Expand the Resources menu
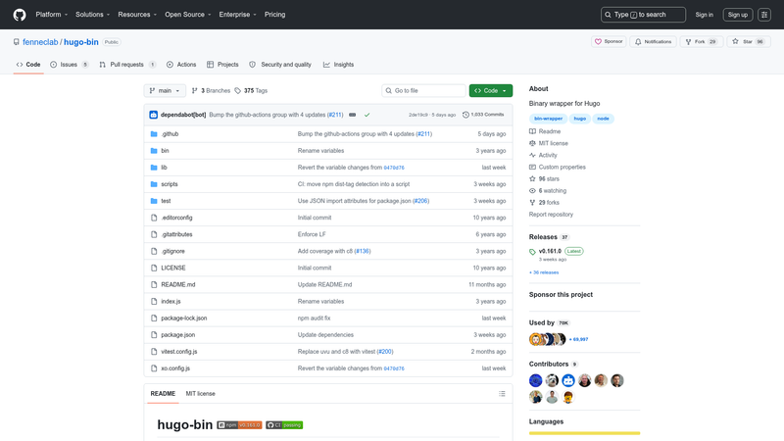The image size is (784, 441). coord(137,15)
